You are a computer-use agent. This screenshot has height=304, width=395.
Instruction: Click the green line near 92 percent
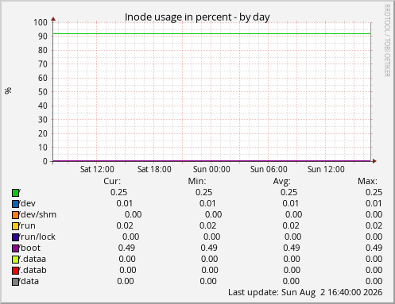(212, 34)
